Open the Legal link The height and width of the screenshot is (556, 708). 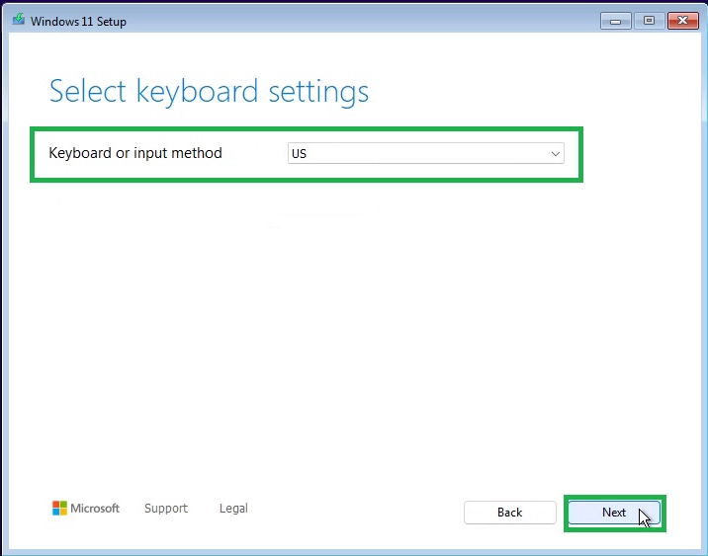[x=233, y=509]
